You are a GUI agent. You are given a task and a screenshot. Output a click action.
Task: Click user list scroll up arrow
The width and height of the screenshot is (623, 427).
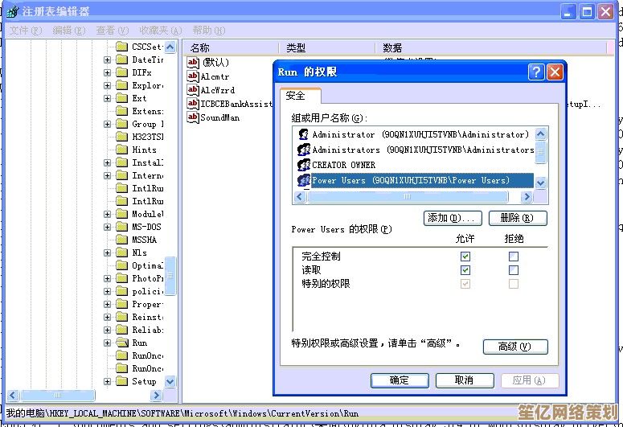540,134
